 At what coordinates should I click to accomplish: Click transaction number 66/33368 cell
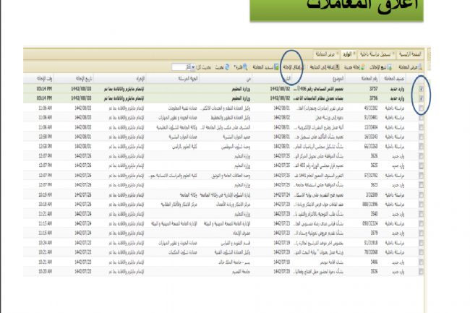click(371, 147)
